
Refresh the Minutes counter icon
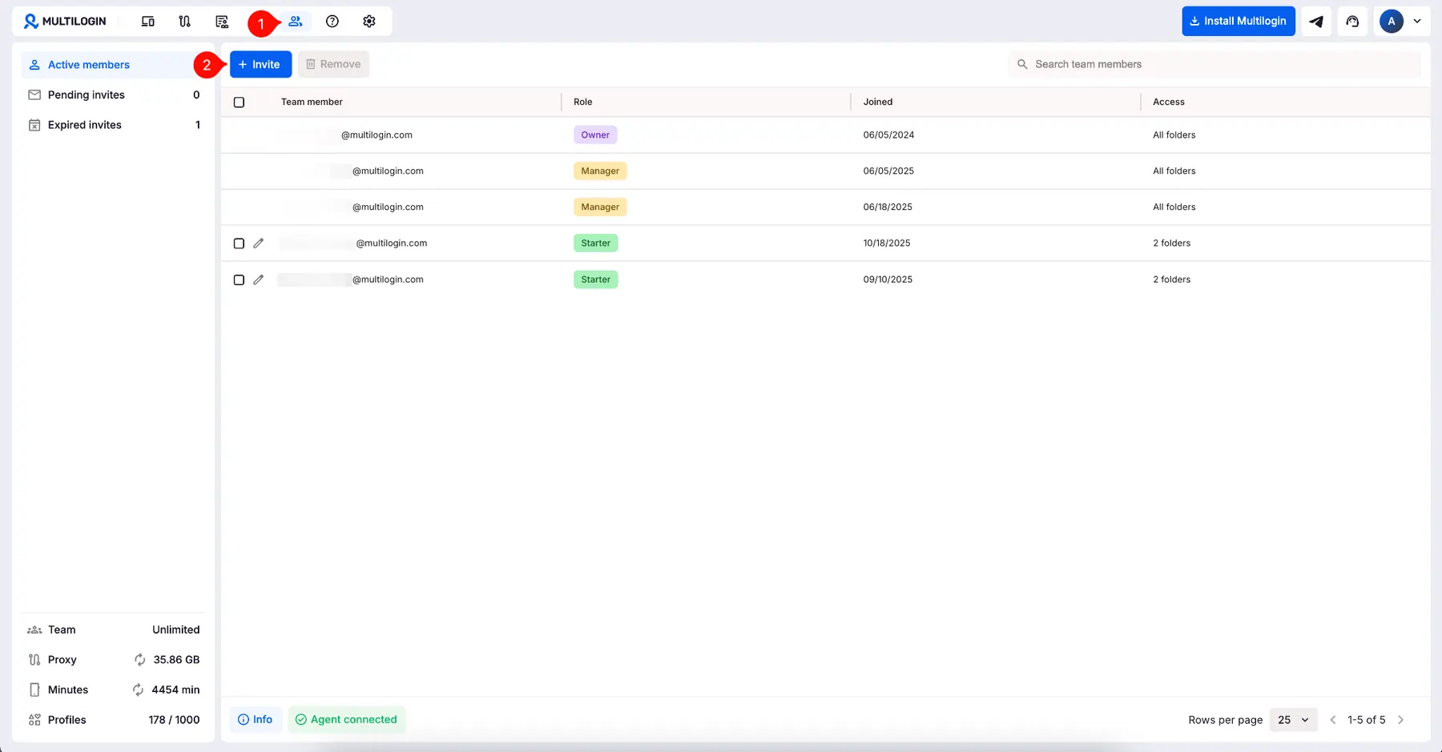pos(138,690)
